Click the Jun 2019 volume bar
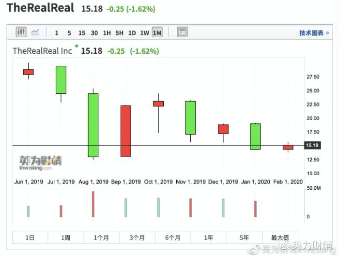This screenshot has height=257, width=339. [x=28, y=212]
